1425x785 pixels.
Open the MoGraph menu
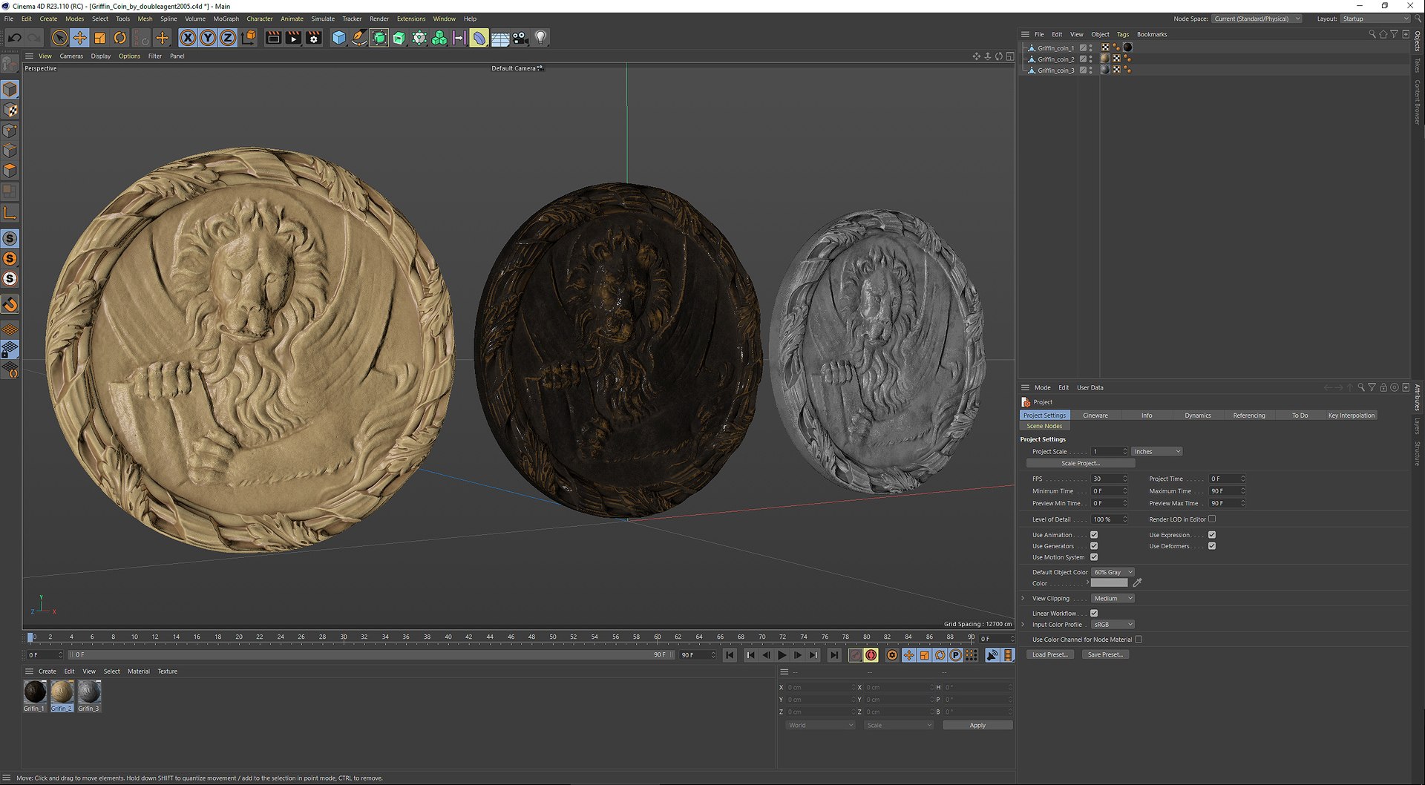click(226, 19)
